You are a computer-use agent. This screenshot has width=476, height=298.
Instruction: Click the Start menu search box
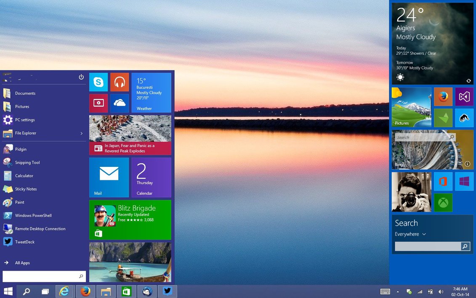(x=40, y=277)
